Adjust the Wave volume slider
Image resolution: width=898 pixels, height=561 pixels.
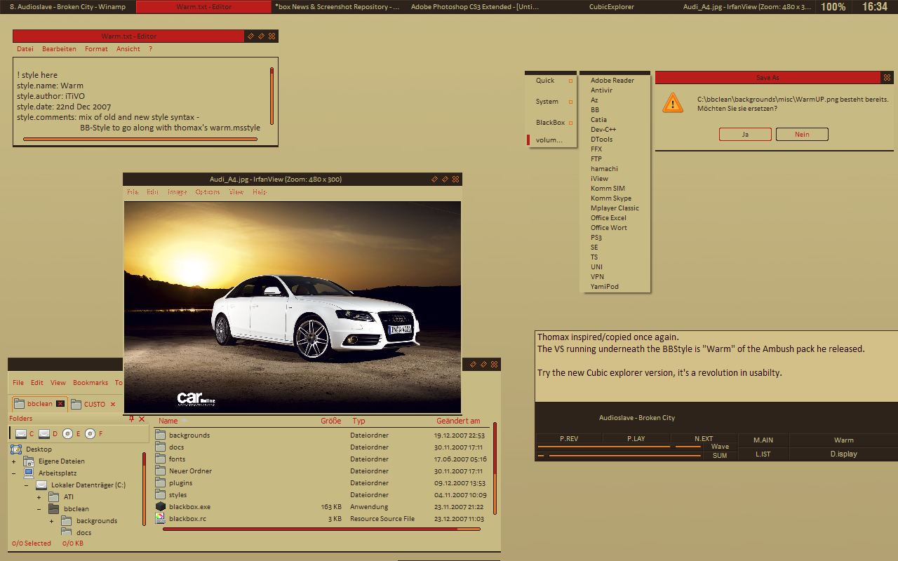click(619, 447)
